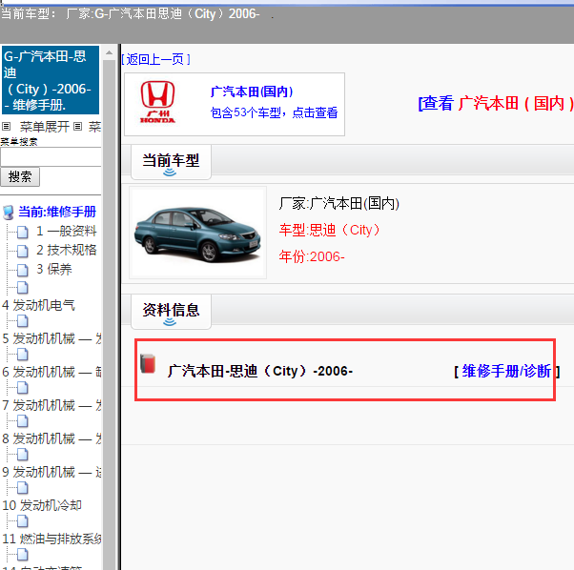
Task: Select the 资料信息 tab
Action: [171, 312]
